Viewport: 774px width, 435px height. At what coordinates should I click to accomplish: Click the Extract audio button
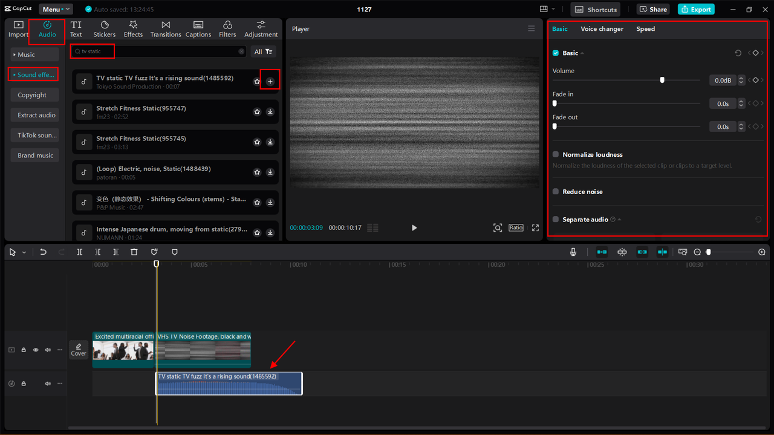(37, 115)
